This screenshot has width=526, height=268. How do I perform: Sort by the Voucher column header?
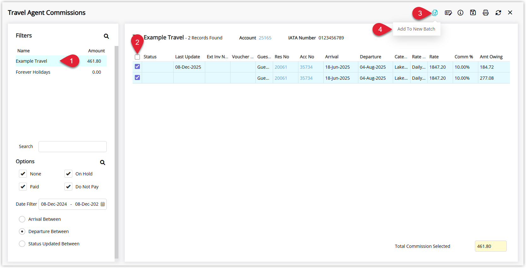coord(242,57)
